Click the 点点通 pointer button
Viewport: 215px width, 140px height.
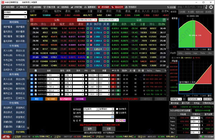point(171,7)
